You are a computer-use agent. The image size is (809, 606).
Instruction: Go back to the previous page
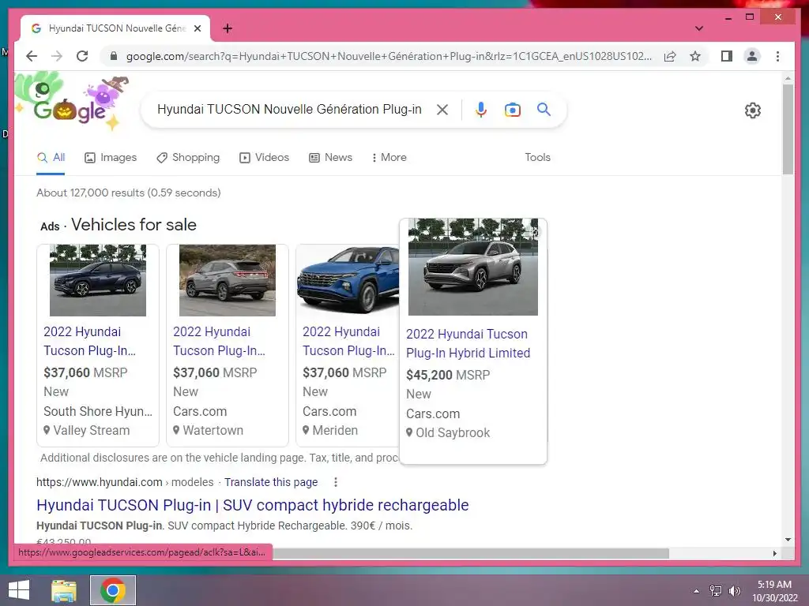(x=32, y=56)
